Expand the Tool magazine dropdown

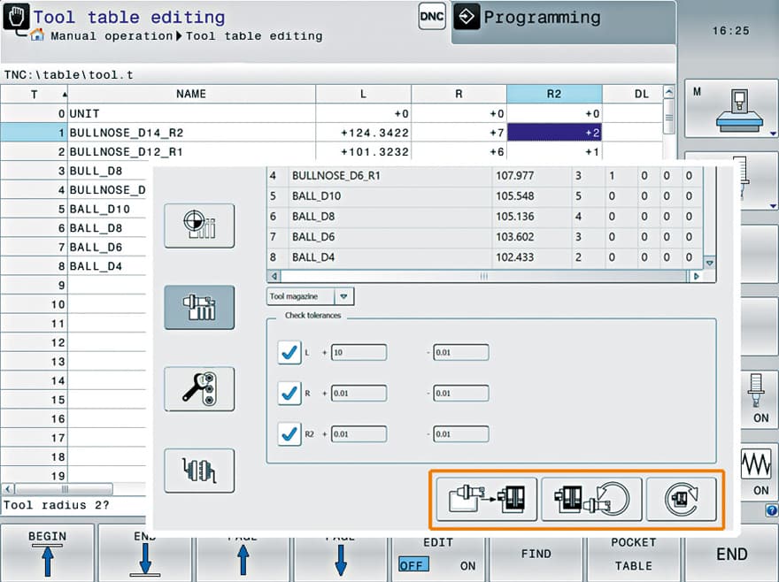[344, 297]
